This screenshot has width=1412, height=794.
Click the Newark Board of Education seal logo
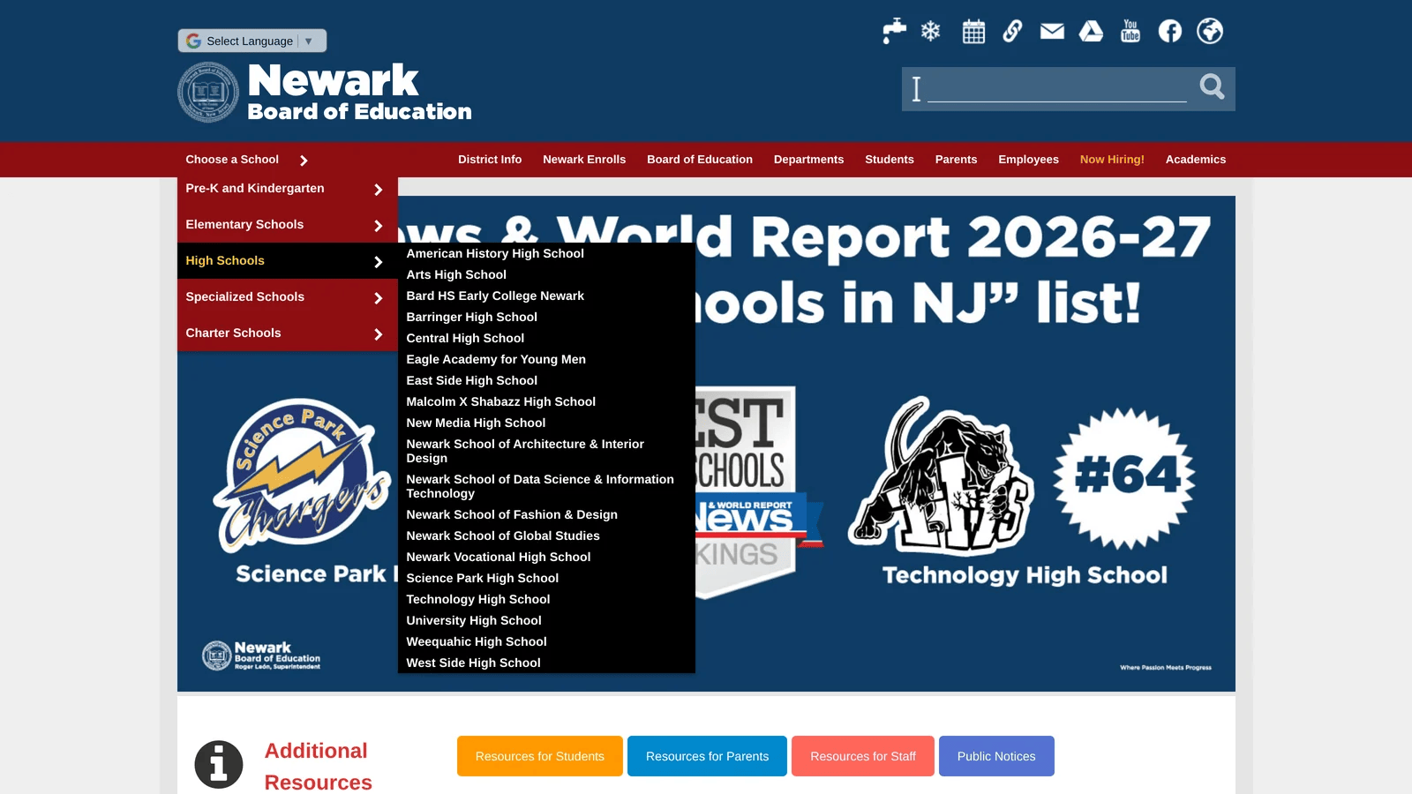[208, 92]
